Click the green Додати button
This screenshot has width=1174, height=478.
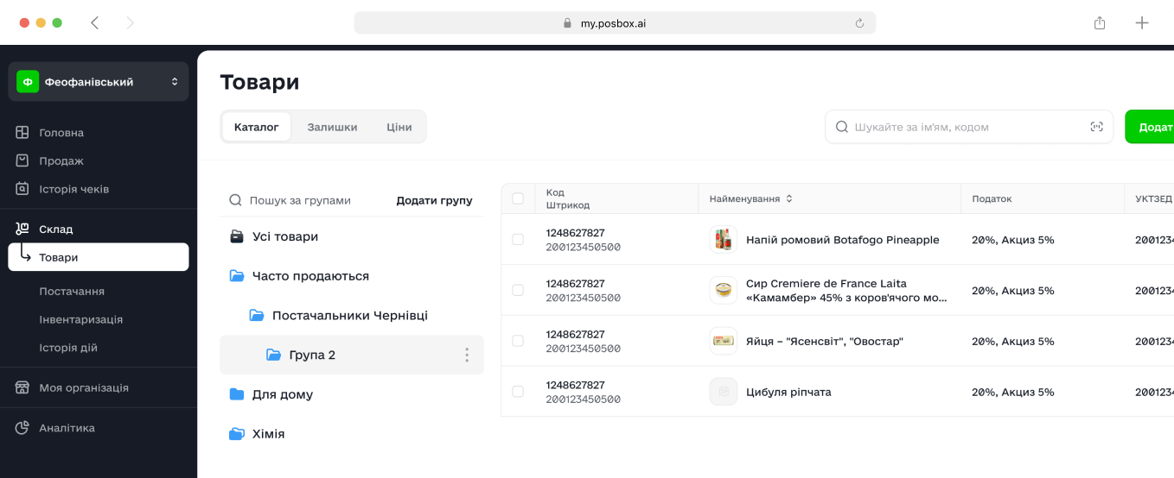click(1149, 127)
